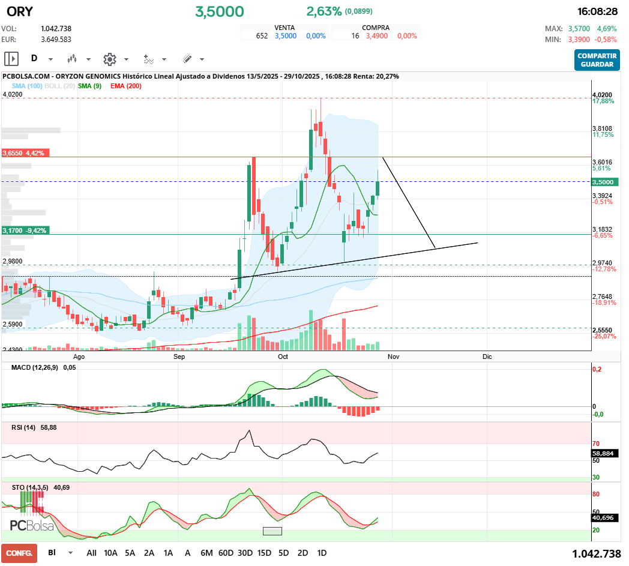Expand the drawing tools dropdown arrow

point(201,59)
